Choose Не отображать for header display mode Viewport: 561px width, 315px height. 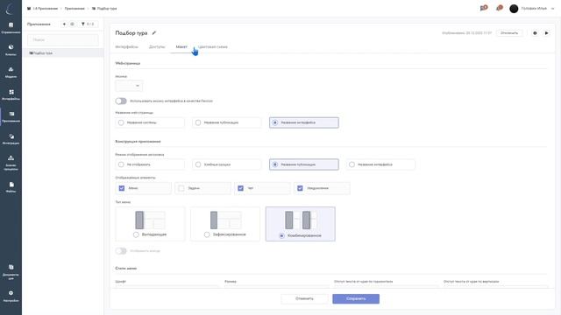150,164
